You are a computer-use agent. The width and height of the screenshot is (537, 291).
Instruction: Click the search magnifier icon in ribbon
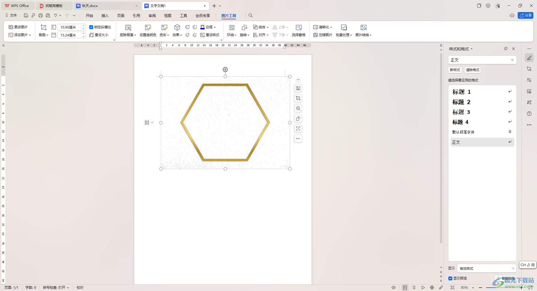coord(251,16)
